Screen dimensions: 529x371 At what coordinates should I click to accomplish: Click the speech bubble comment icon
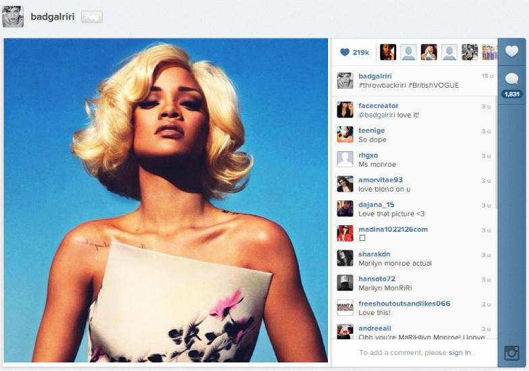511,80
